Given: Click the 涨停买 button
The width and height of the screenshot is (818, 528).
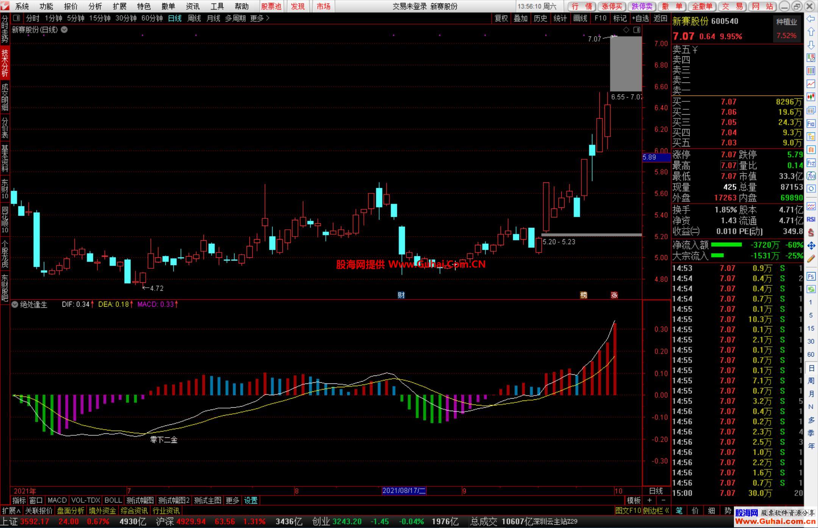Looking at the screenshot, I should pyautogui.click(x=612, y=6).
